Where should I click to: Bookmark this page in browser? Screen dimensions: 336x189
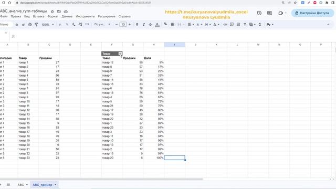[x=295, y=3]
